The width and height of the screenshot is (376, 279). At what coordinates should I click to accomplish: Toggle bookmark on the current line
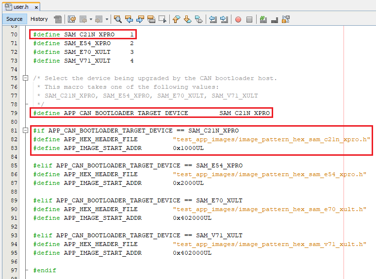tap(198, 19)
